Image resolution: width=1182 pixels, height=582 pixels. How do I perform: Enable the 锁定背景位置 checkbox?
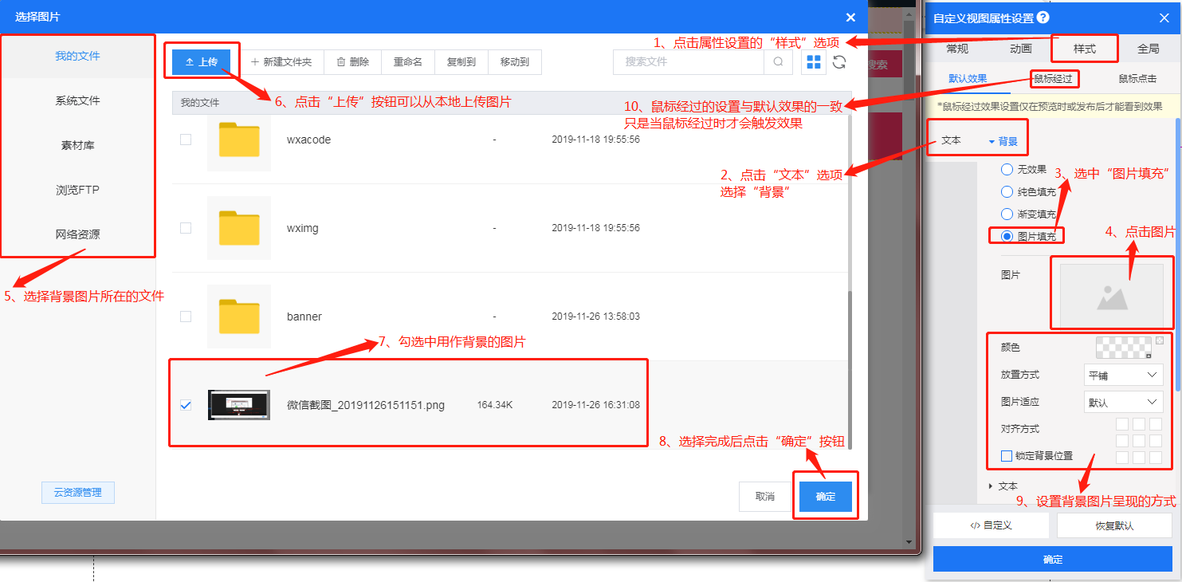tap(1007, 456)
